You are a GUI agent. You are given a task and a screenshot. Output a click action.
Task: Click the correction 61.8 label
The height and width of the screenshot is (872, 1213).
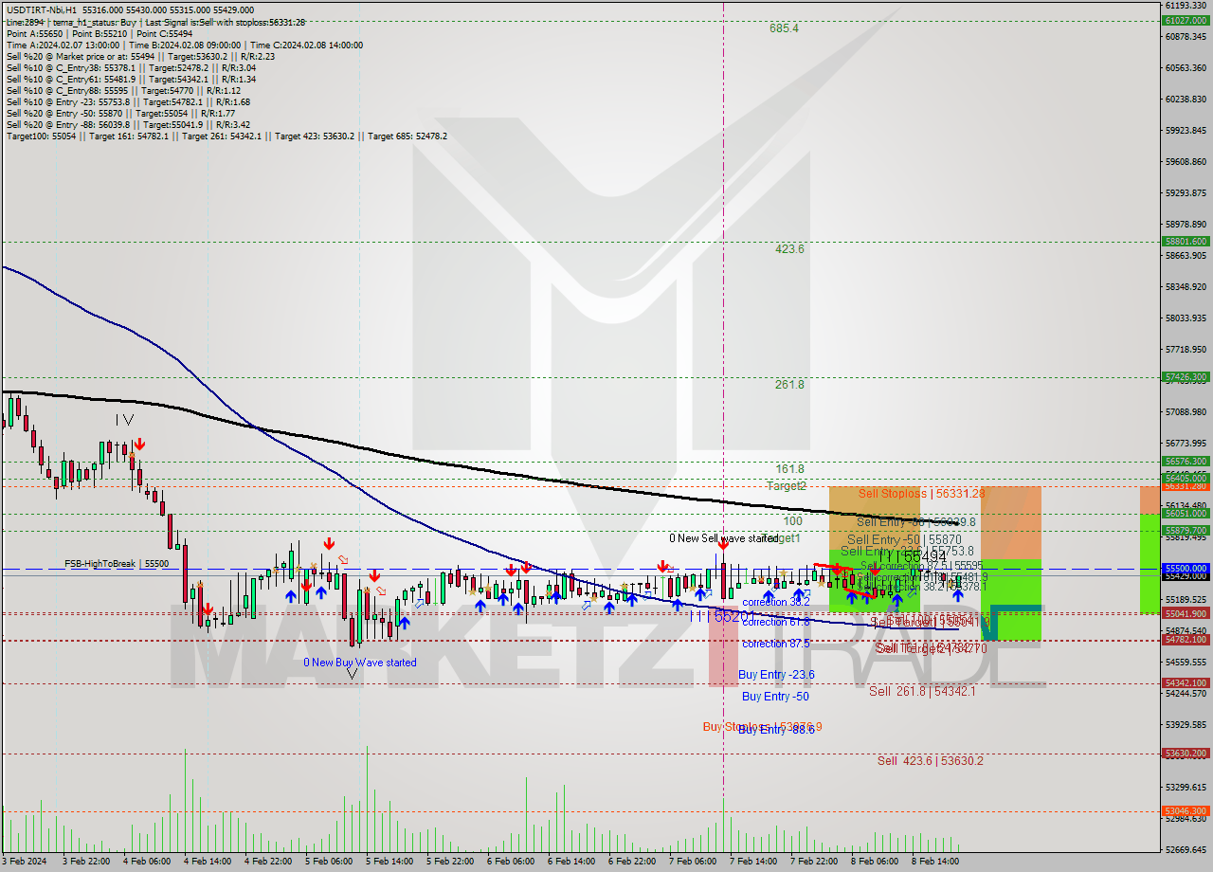(776, 622)
